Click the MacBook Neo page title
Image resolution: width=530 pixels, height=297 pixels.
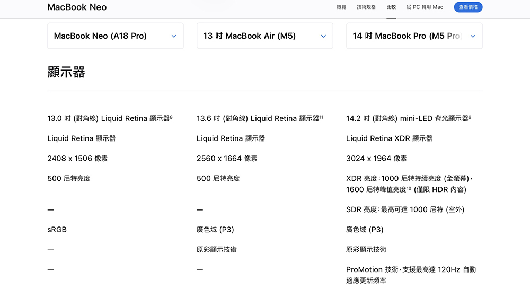[77, 7]
